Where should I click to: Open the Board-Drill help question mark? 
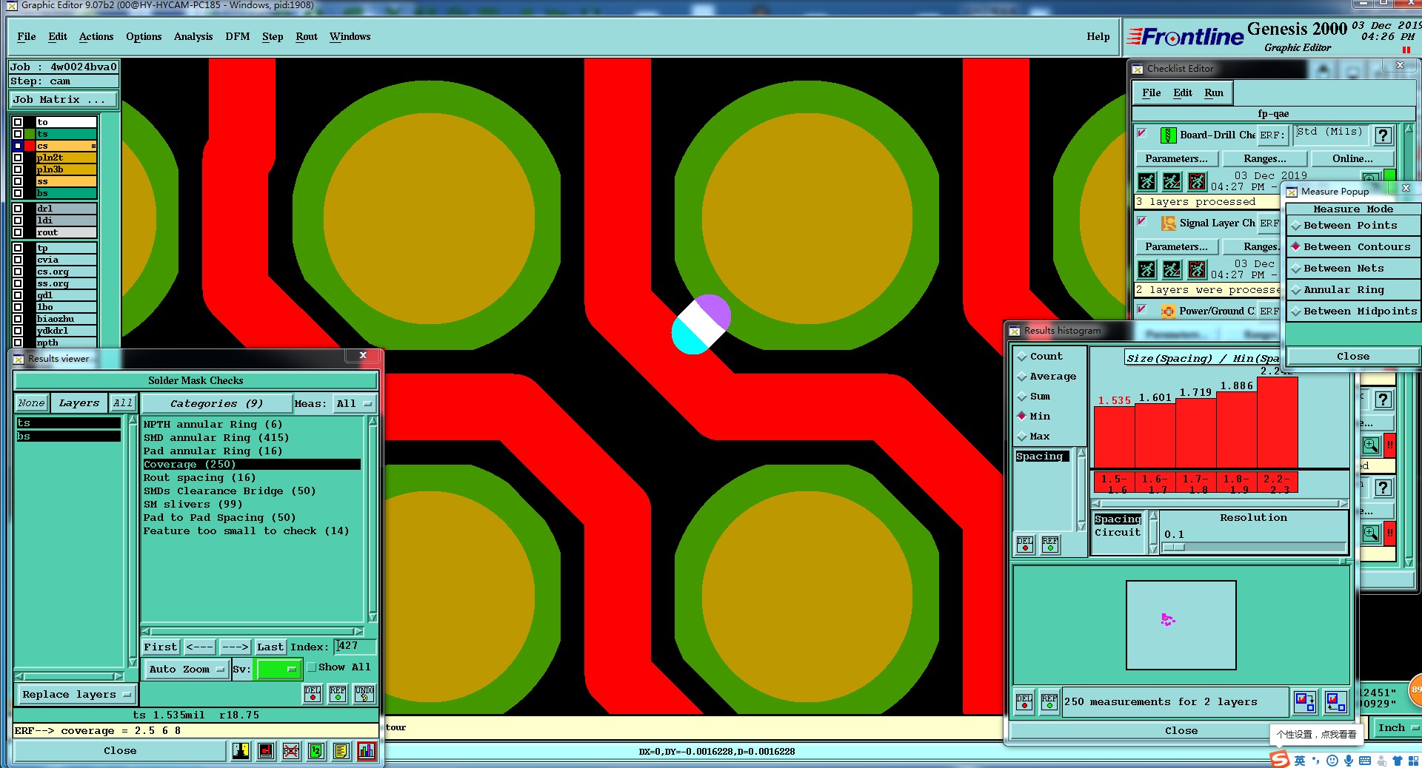pyautogui.click(x=1383, y=135)
